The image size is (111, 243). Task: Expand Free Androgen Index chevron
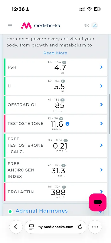pyautogui.click(x=101, y=170)
